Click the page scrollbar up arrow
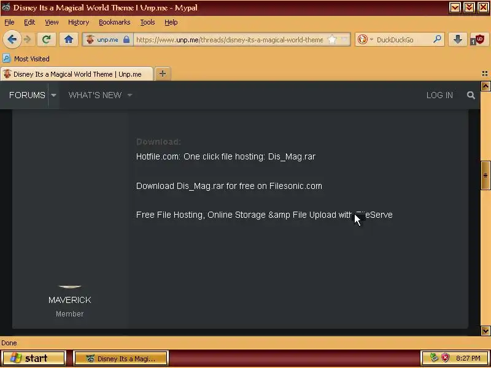Screen dimensions: 491x368 point(485,86)
